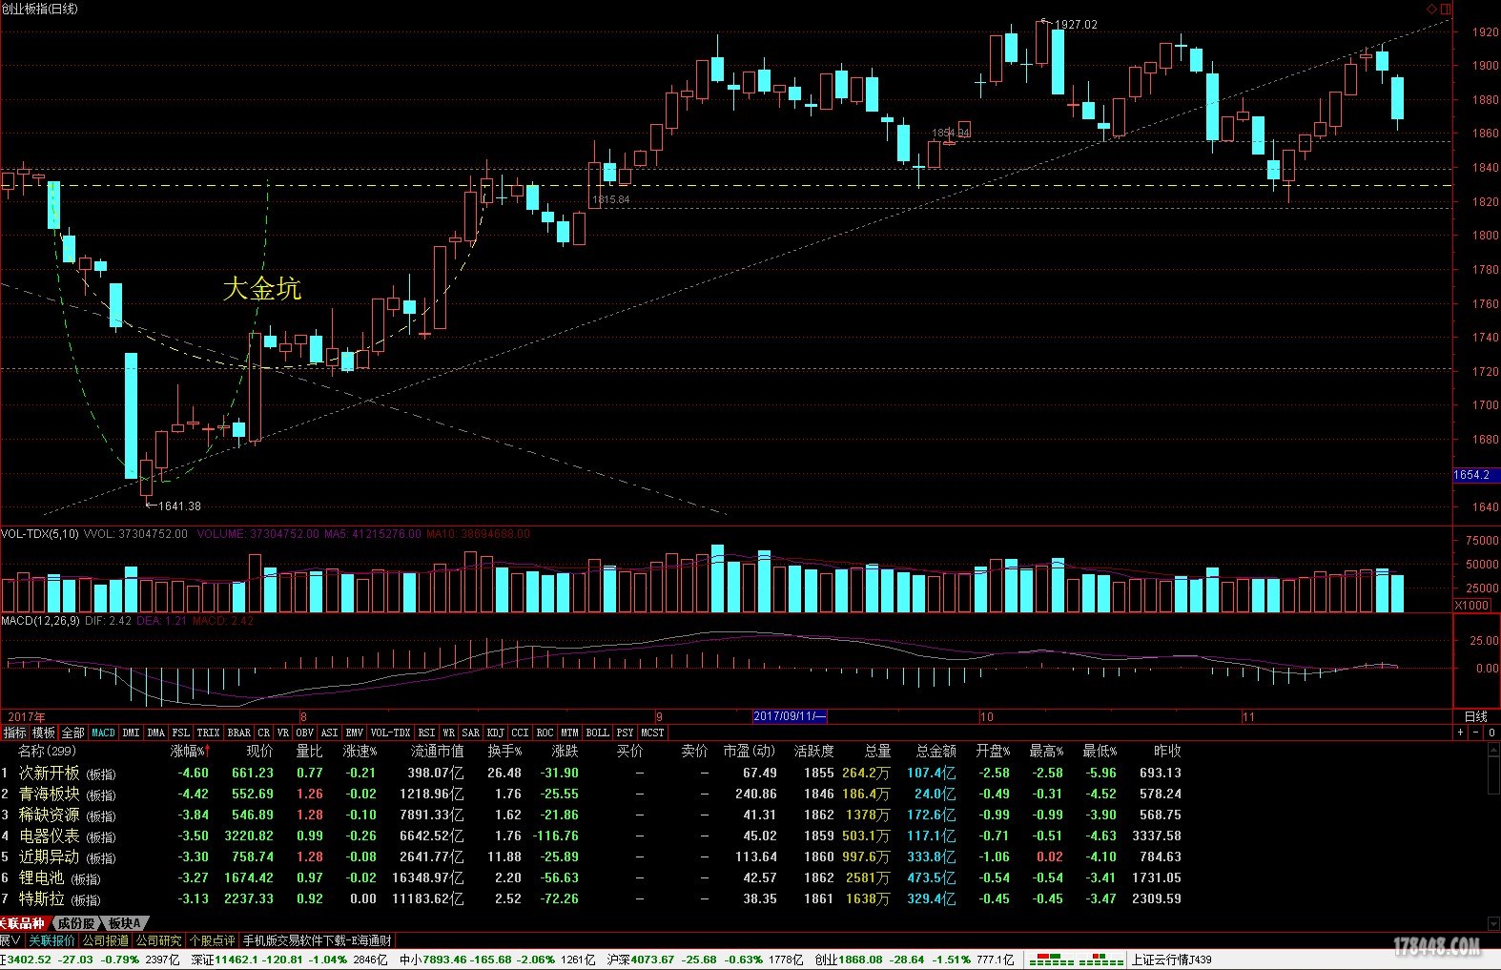Viewport: 1501px width, 970px height.
Task: Switch to the CCI indicator
Action: click(x=520, y=733)
